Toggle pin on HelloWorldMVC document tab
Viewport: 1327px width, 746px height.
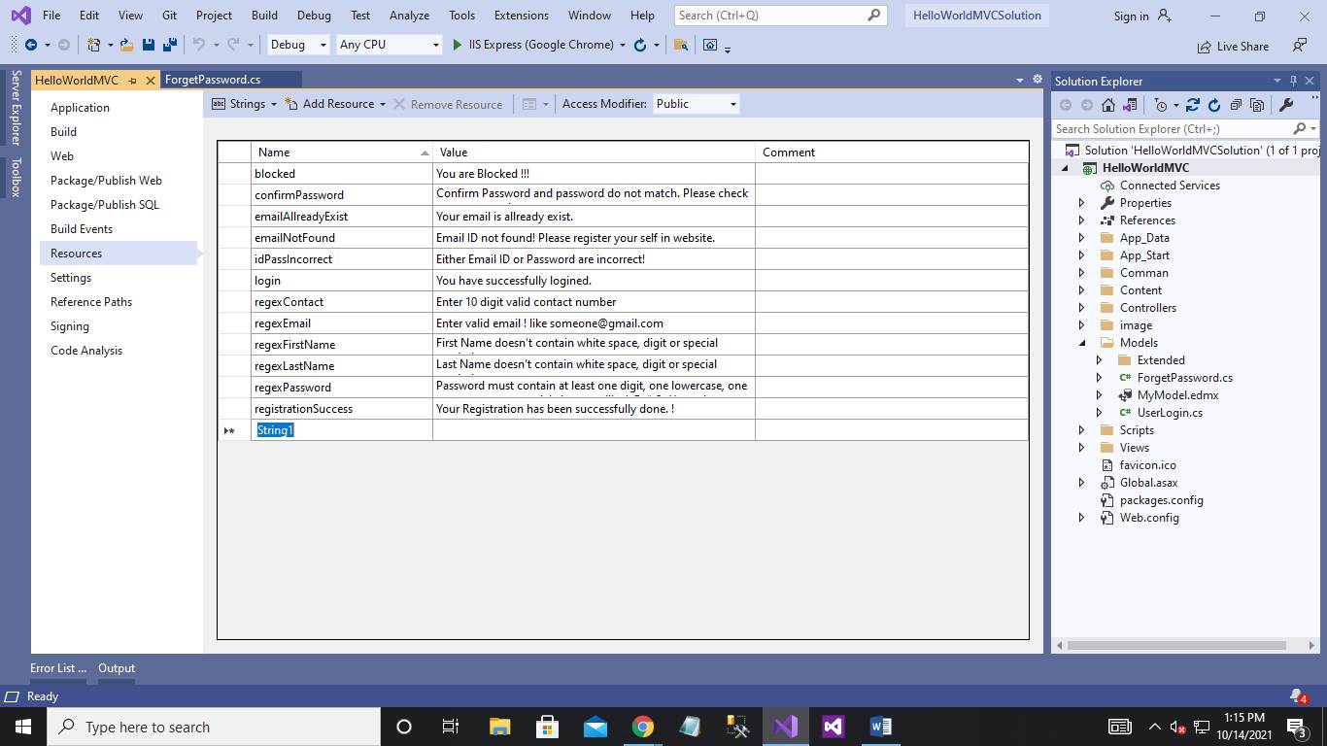(x=132, y=81)
